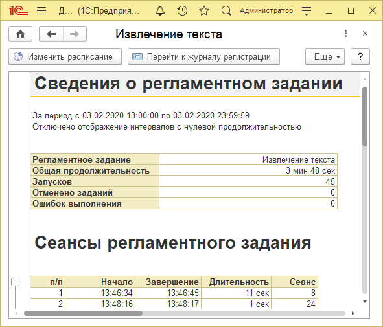
Task: Go to the home page
Action: click(21, 34)
